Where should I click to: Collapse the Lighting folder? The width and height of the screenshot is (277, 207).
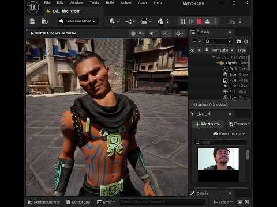click(218, 63)
